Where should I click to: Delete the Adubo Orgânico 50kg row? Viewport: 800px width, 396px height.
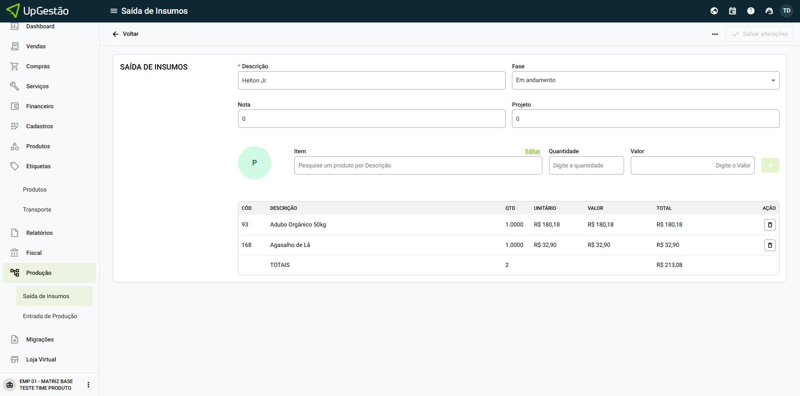(770, 225)
